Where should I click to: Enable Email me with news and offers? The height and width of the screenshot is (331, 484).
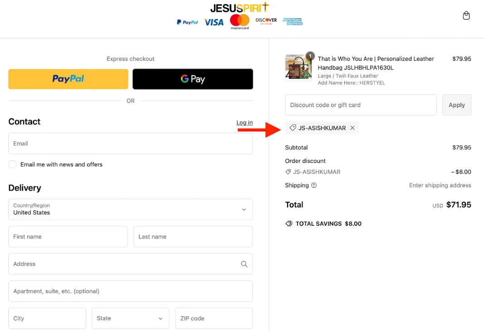13,165
